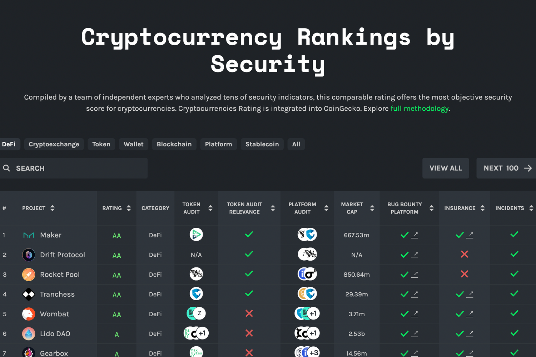Viewport: 536px width, 357px height.
Task: Open the full methodology link
Action: pyautogui.click(x=420, y=109)
